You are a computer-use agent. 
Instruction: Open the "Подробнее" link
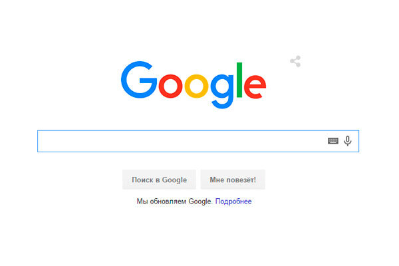(233, 201)
